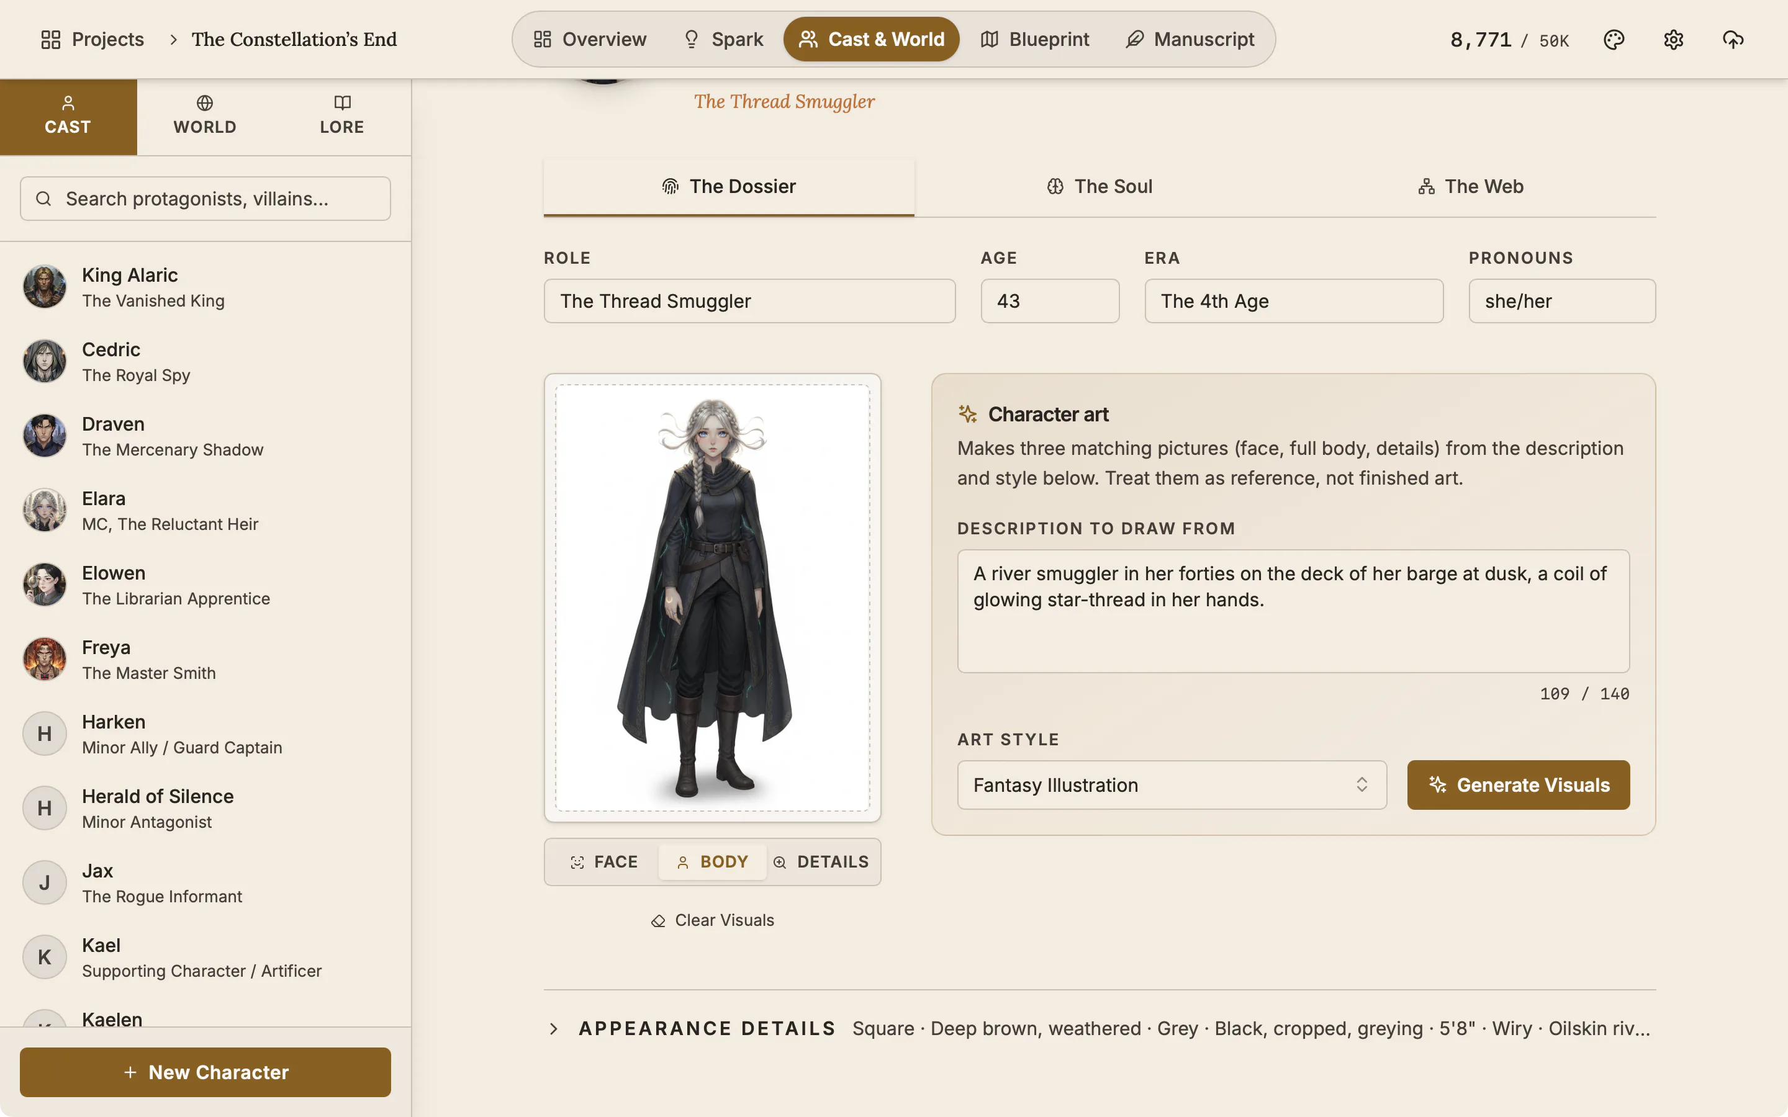Go to the Overview section
Screen dimensions: 1788x1117
pos(590,39)
